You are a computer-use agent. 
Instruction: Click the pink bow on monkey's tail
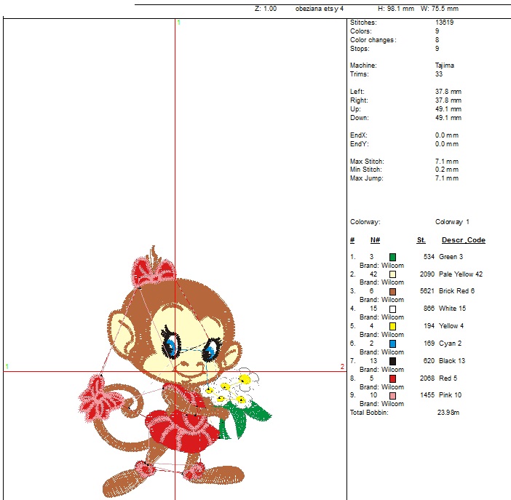98,397
